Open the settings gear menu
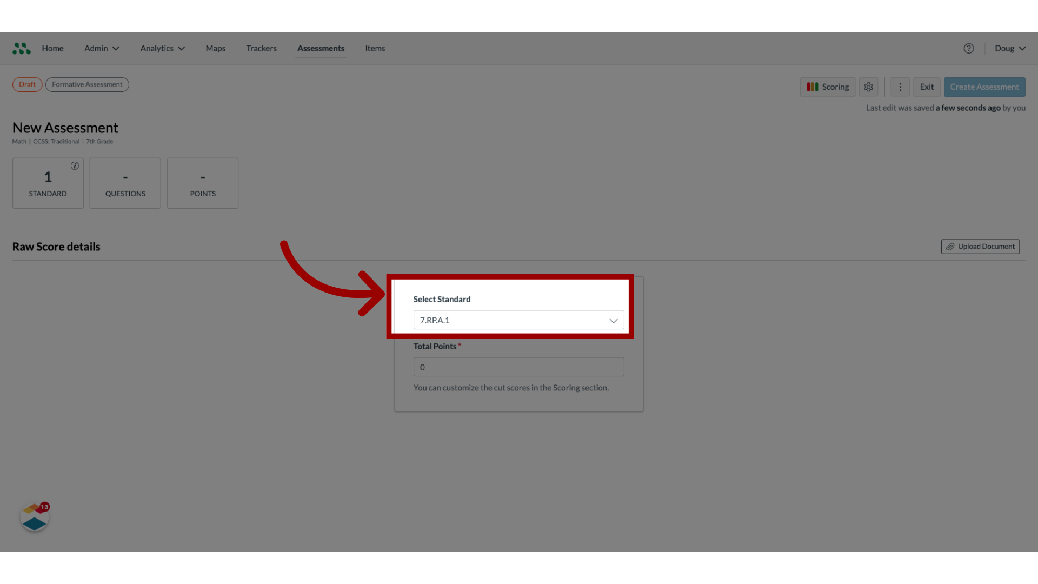Image resolution: width=1038 pixels, height=584 pixels. [868, 87]
